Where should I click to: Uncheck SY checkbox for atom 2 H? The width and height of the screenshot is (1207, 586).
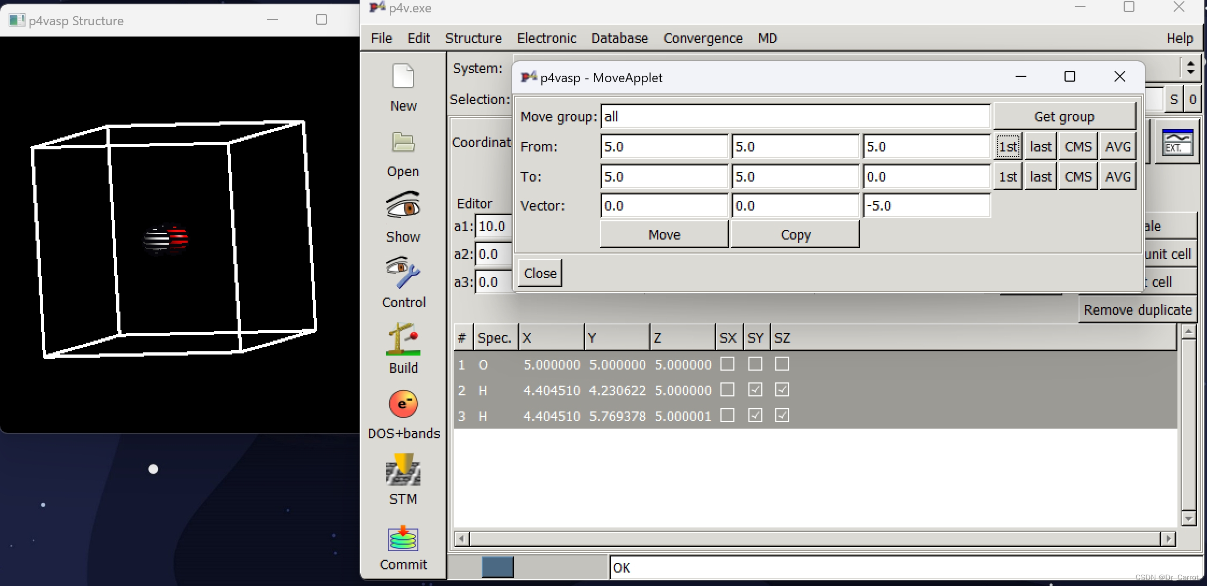click(755, 390)
